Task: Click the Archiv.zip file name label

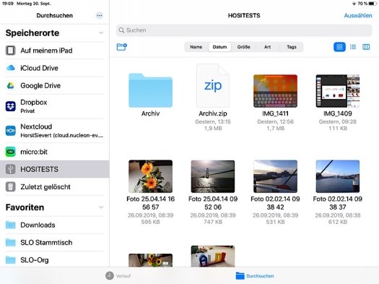Action: tap(213, 113)
